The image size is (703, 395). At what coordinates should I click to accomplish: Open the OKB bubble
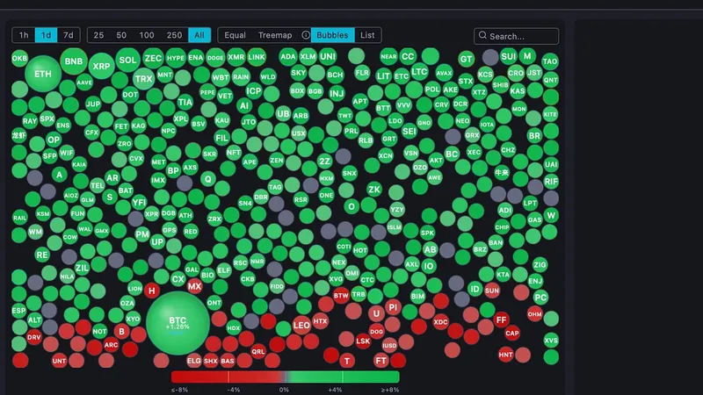(19, 58)
